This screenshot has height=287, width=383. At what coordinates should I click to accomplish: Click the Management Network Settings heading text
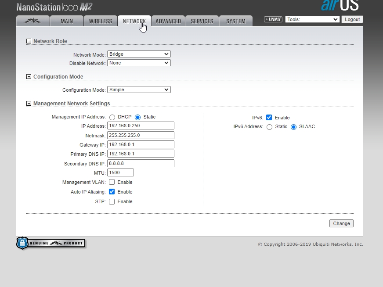[x=72, y=104]
